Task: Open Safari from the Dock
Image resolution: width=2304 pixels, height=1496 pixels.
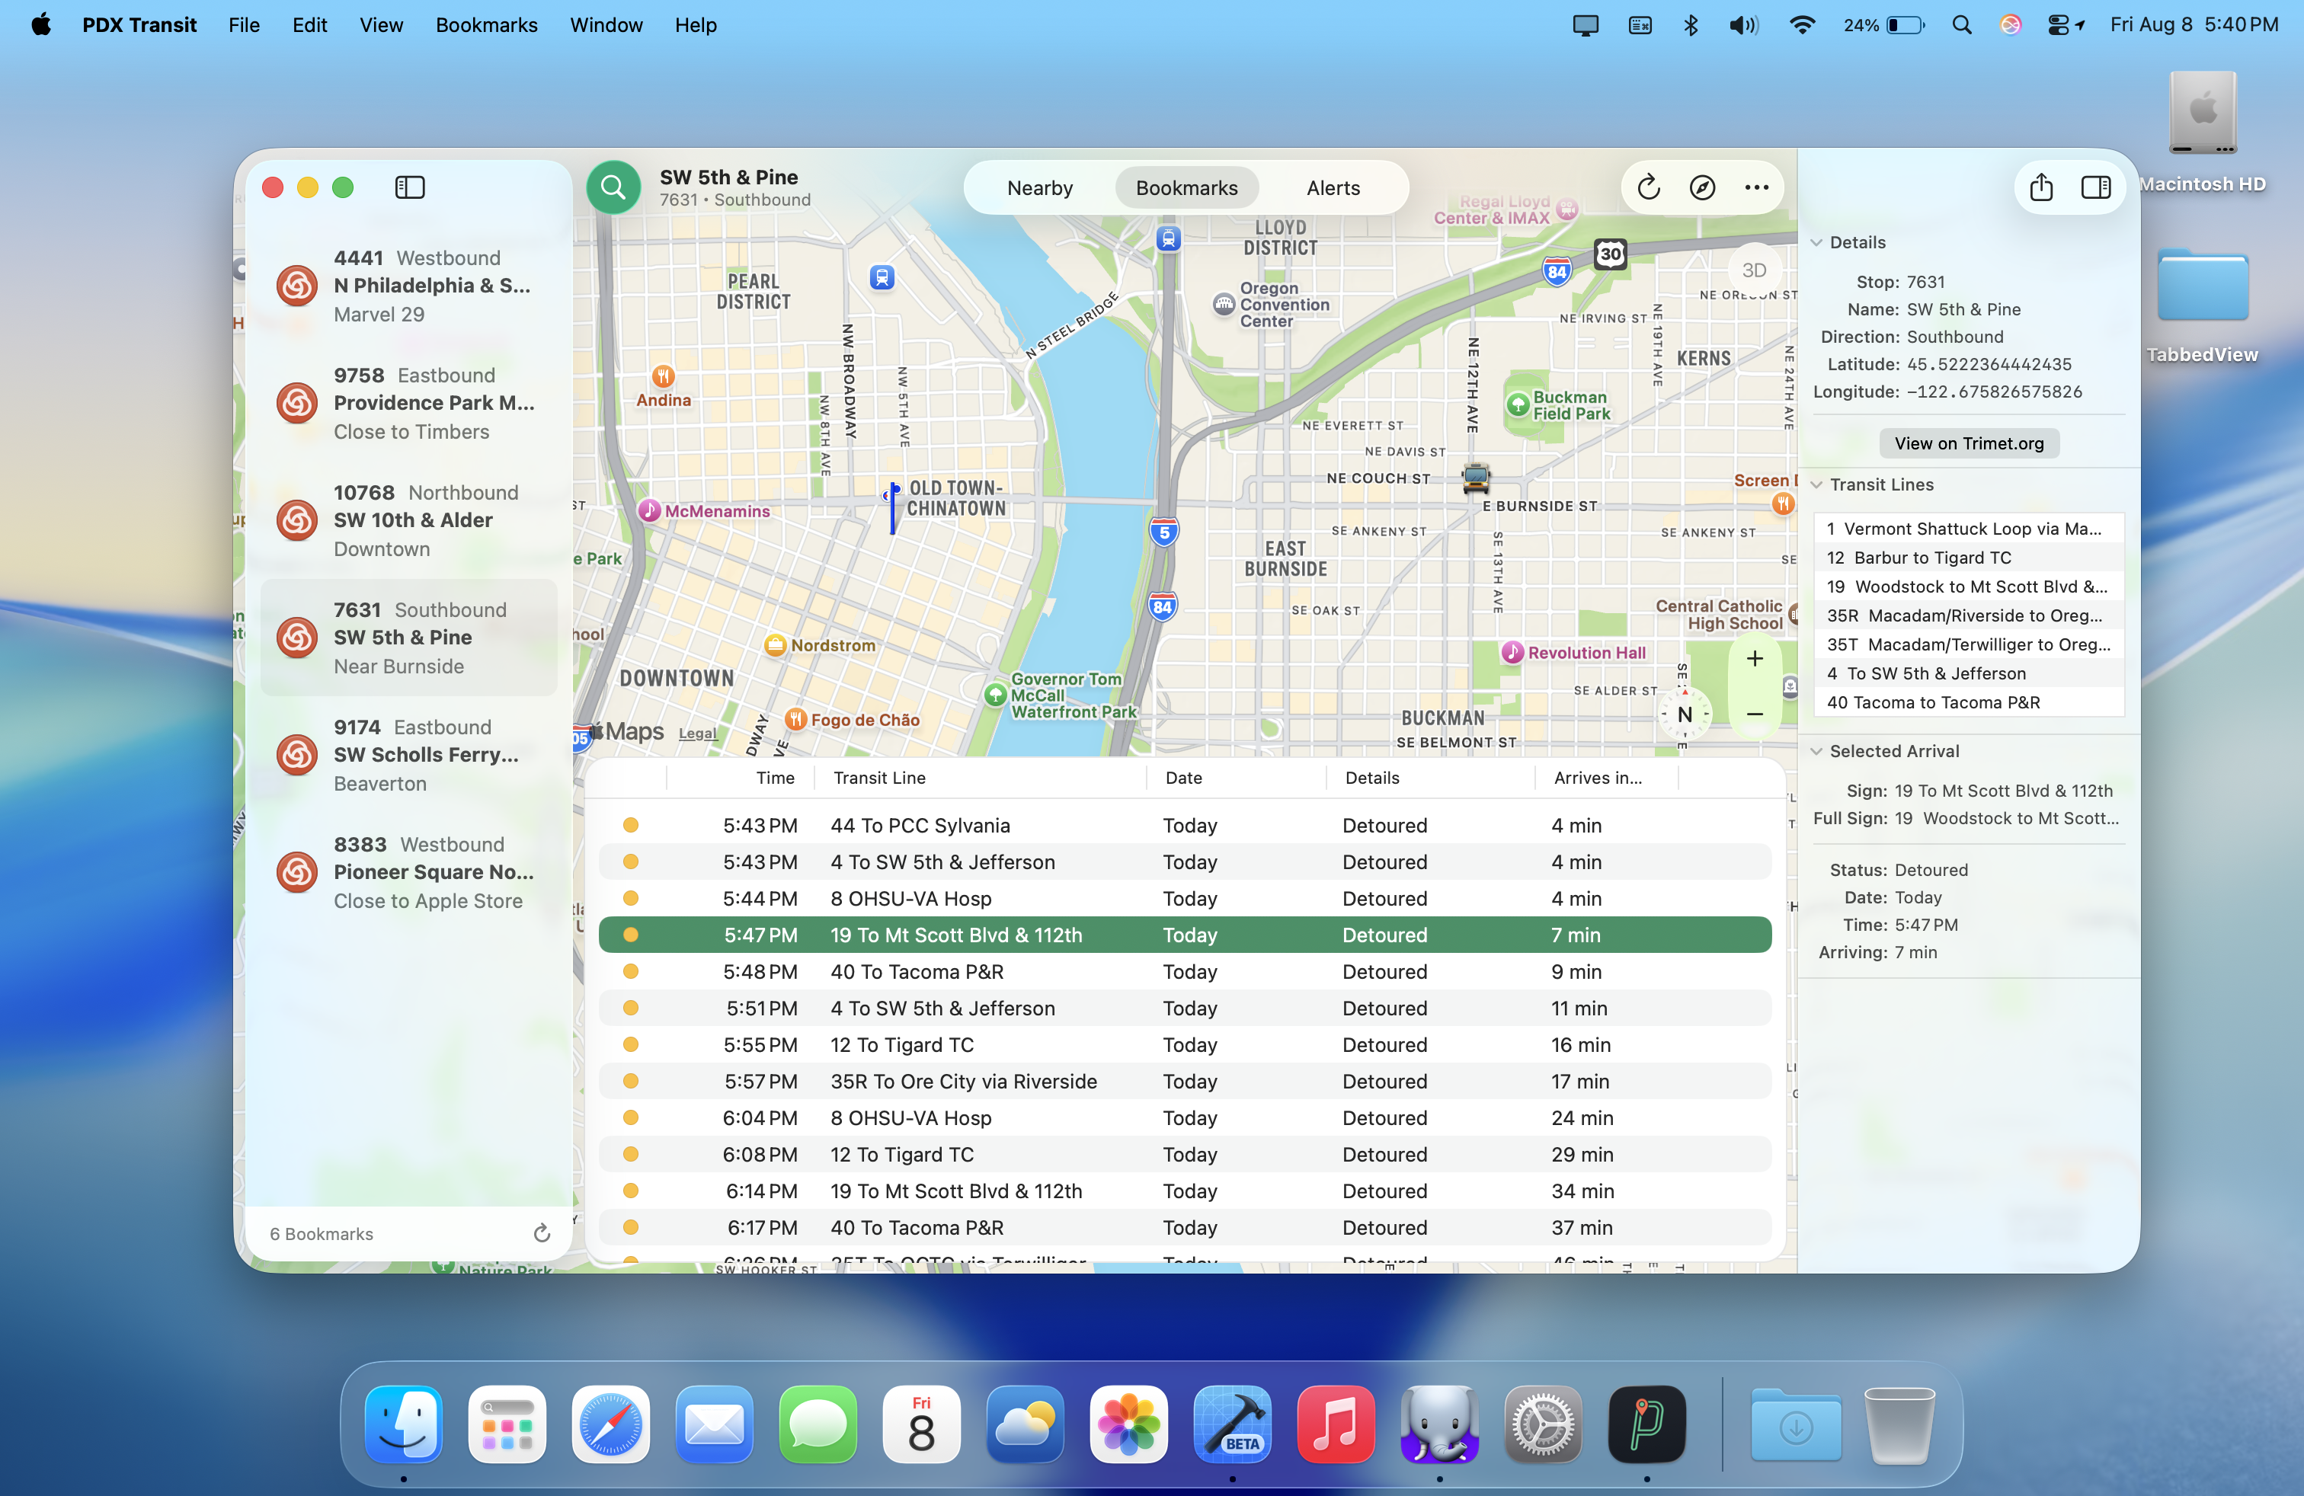Action: tap(610, 1424)
